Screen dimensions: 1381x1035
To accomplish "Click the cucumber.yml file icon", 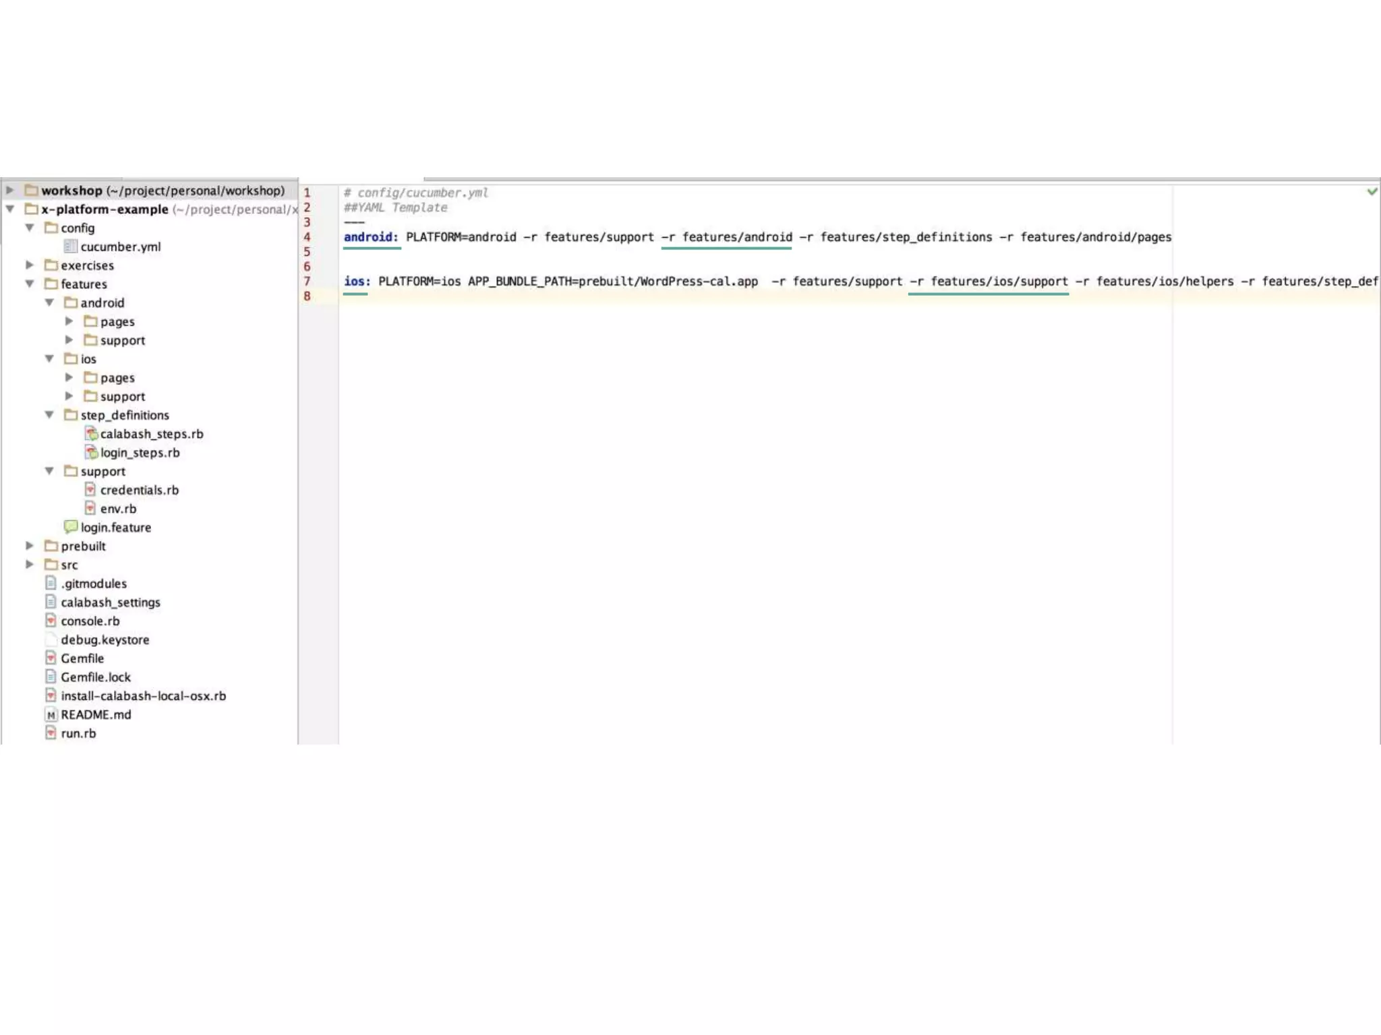I will (x=70, y=247).
